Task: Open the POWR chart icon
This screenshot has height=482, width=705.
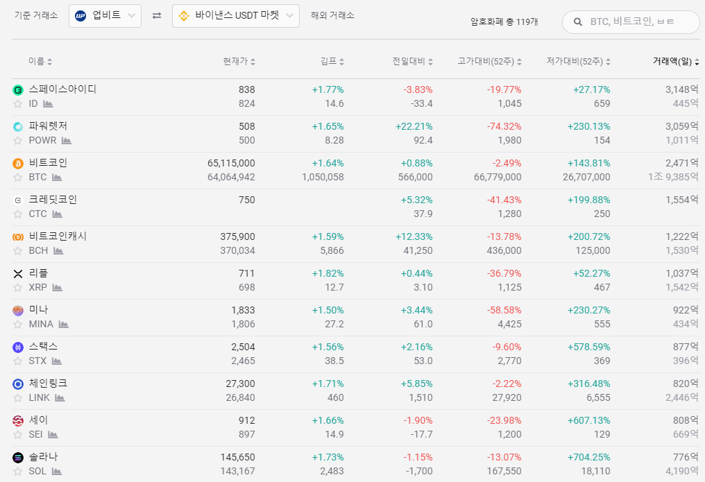Action: point(67,141)
